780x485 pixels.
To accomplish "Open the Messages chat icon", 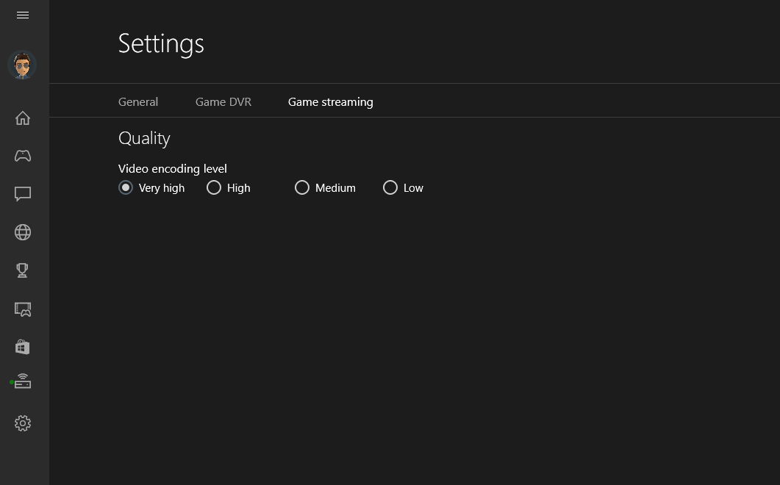I will [x=22, y=194].
